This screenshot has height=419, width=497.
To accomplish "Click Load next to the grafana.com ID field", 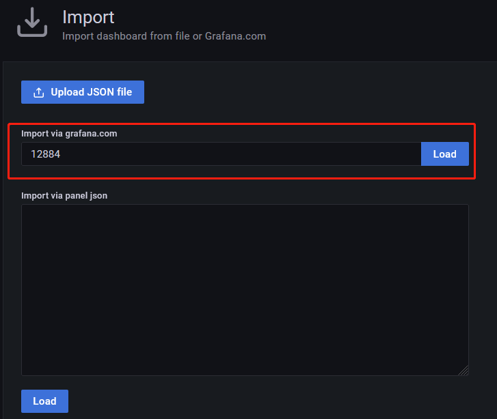I will (444, 154).
